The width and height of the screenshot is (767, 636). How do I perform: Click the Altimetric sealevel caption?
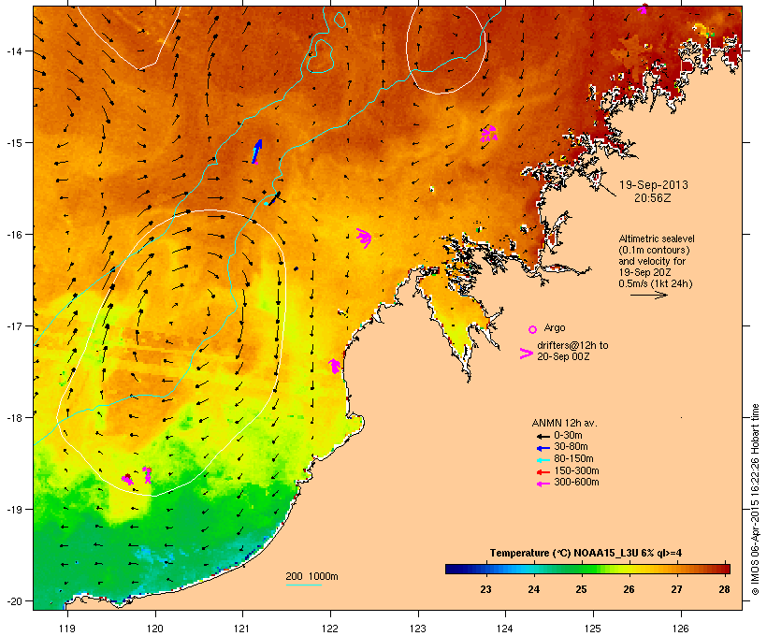click(657, 238)
